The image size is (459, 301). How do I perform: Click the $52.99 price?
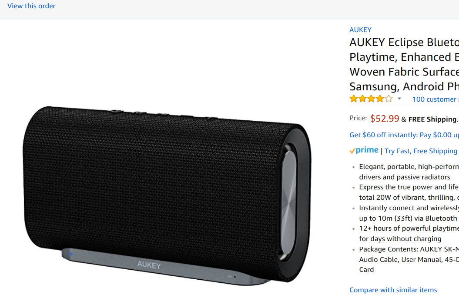(x=385, y=118)
